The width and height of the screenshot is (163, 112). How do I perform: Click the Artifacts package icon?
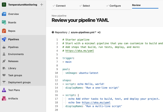pos(4,99)
